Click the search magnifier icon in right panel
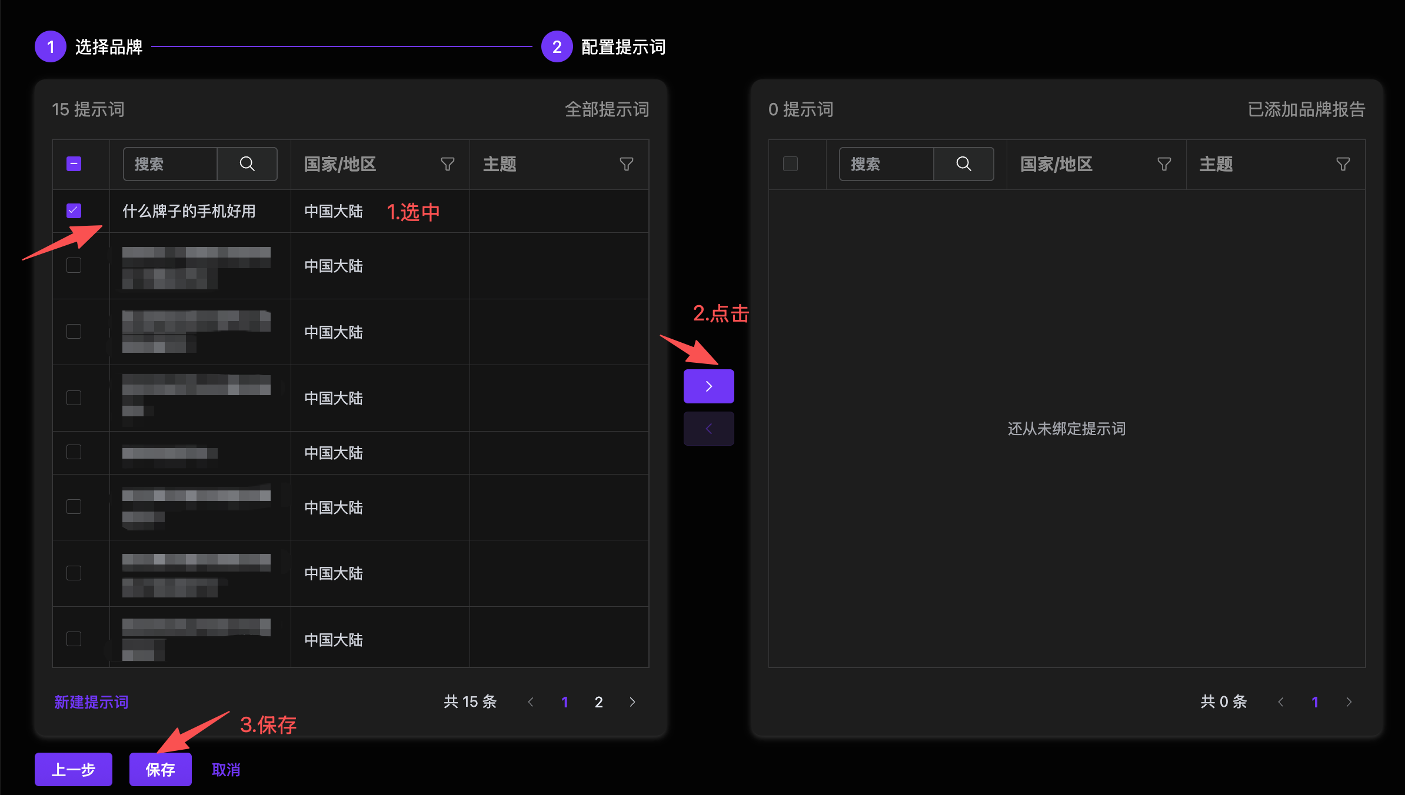Viewport: 1405px width, 795px height. pos(963,163)
